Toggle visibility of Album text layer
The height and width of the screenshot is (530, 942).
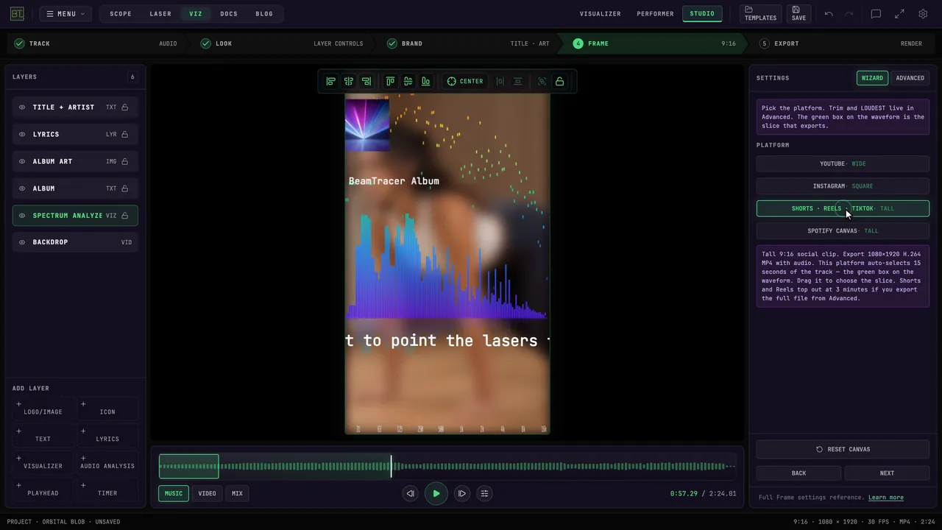click(22, 188)
